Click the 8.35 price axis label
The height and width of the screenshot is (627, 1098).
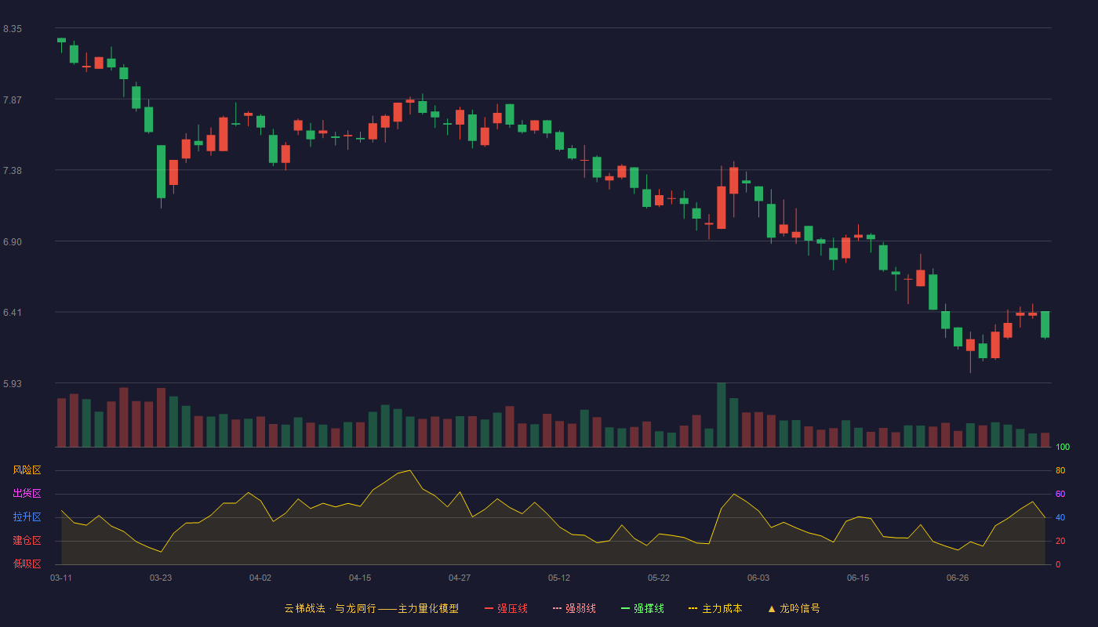(x=13, y=29)
